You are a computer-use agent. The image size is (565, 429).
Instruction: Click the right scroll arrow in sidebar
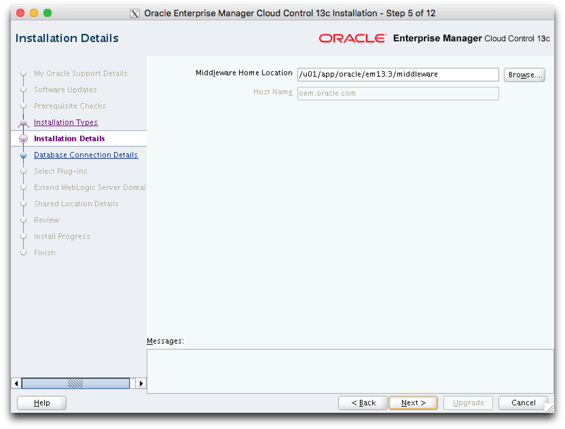point(141,383)
